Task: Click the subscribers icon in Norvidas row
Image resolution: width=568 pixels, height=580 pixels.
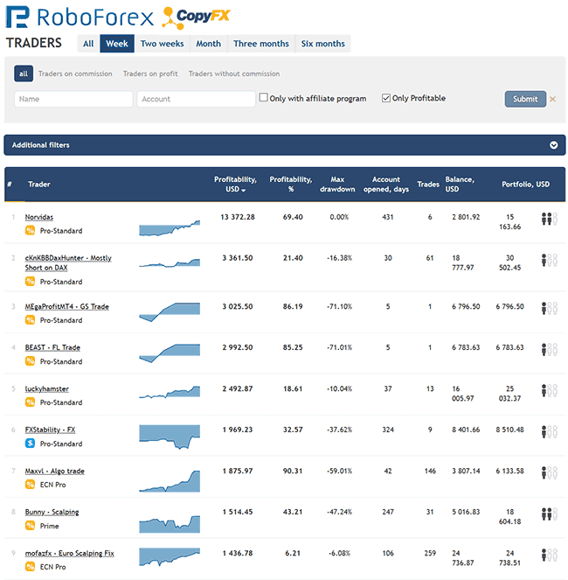Action: pos(549,219)
